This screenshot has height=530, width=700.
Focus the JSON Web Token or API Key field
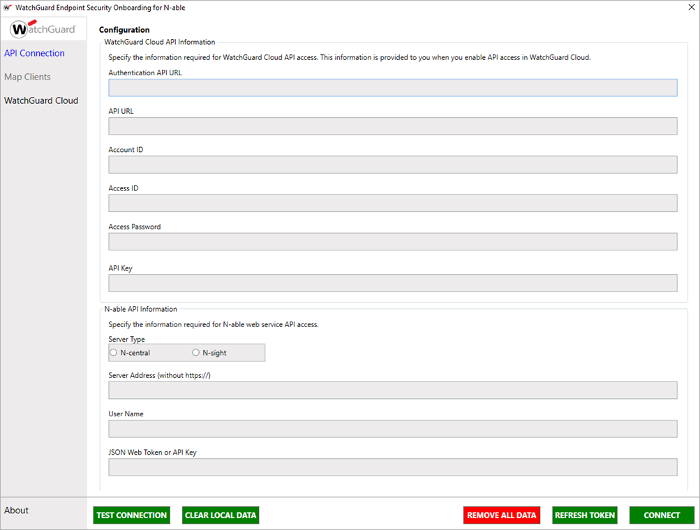[392, 467]
